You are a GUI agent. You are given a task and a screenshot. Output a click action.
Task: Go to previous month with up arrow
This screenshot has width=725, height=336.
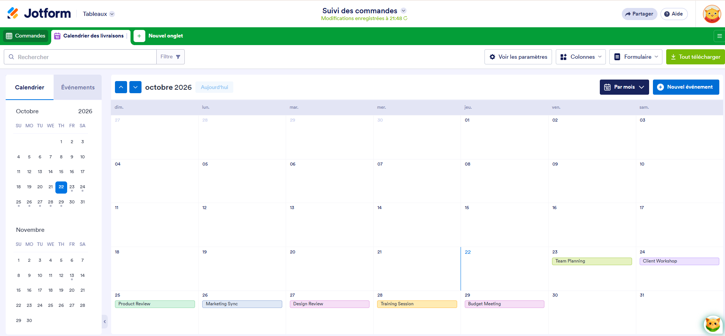pos(121,87)
